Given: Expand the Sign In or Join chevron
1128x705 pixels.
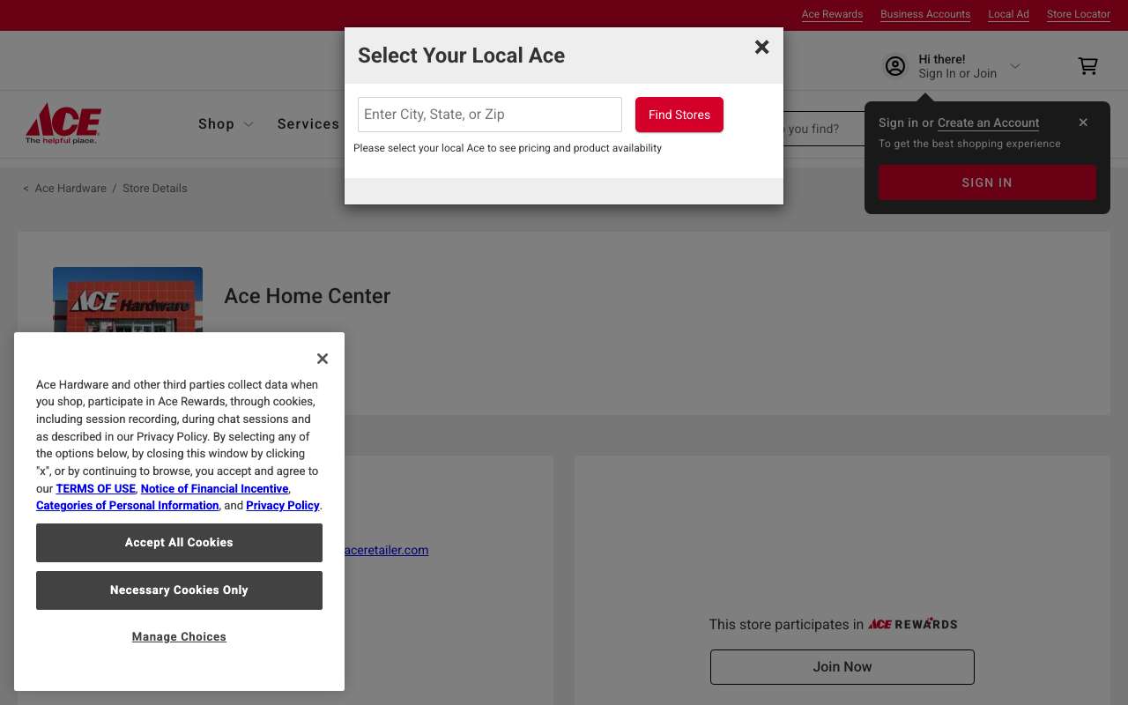Looking at the screenshot, I should (1014, 66).
